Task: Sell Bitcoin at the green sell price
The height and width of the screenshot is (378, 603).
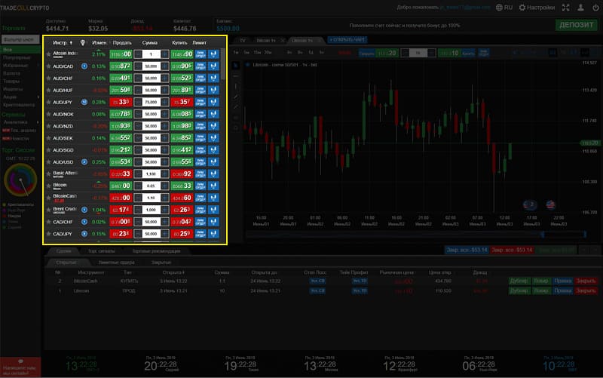Action: 121,186
